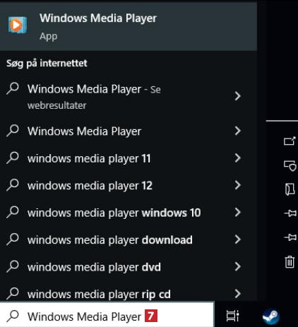Screen dimensions: 298x327
Task: Click the open-in-new-window icon in side panel
Action: coord(290,141)
